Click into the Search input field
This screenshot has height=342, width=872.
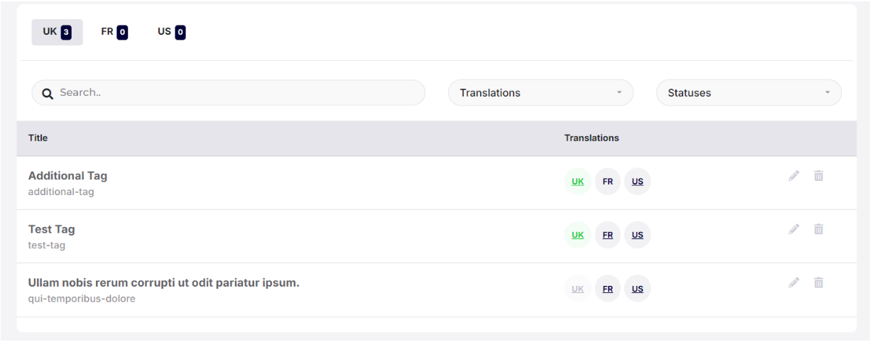[x=234, y=93]
